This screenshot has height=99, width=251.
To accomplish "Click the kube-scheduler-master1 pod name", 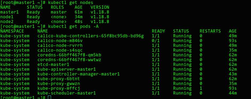I will point(66,93).
